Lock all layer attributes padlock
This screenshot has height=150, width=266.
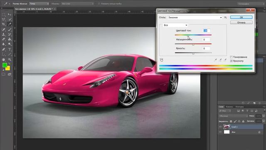click(243, 121)
